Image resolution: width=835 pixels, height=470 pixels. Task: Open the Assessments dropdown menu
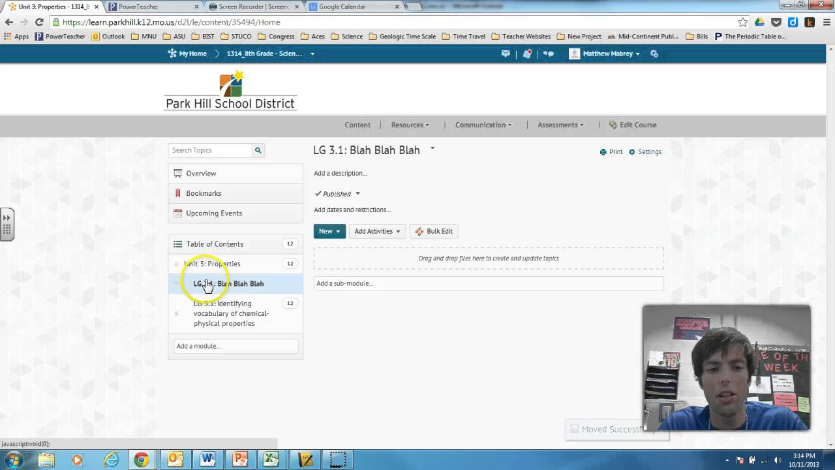pyautogui.click(x=560, y=125)
